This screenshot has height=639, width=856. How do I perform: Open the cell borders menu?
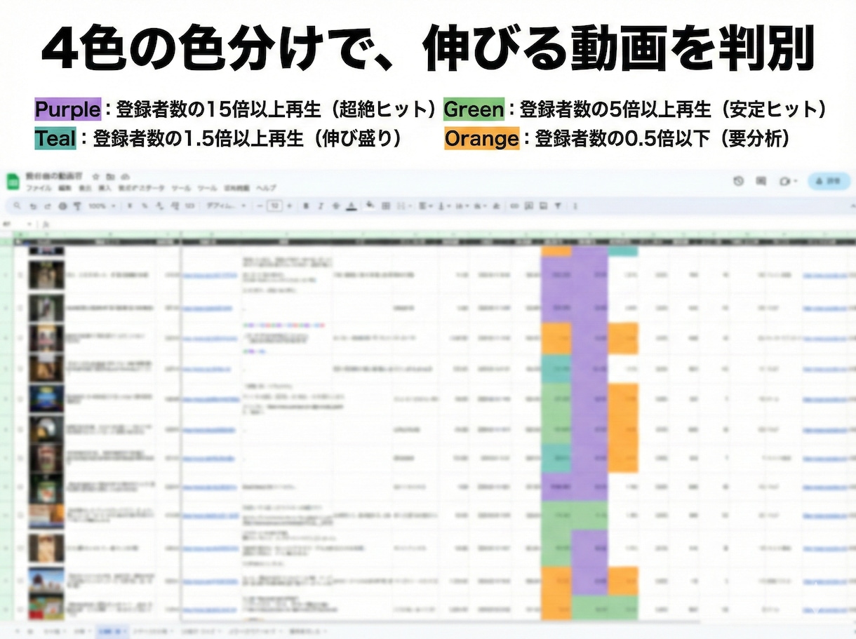[x=385, y=206]
